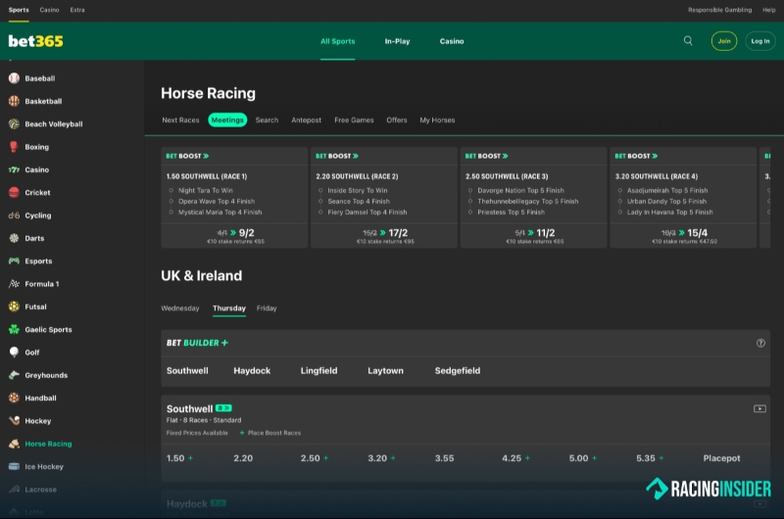Image resolution: width=784 pixels, height=519 pixels.
Task: Click Southwell live stream video icon
Action: [x=759, y=408]
